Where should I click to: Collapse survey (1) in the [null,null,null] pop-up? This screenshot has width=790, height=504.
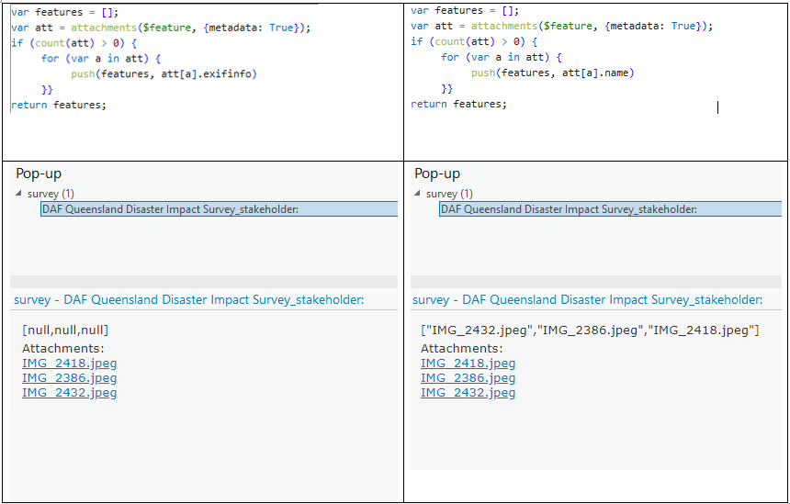click(x=18, y=194)
